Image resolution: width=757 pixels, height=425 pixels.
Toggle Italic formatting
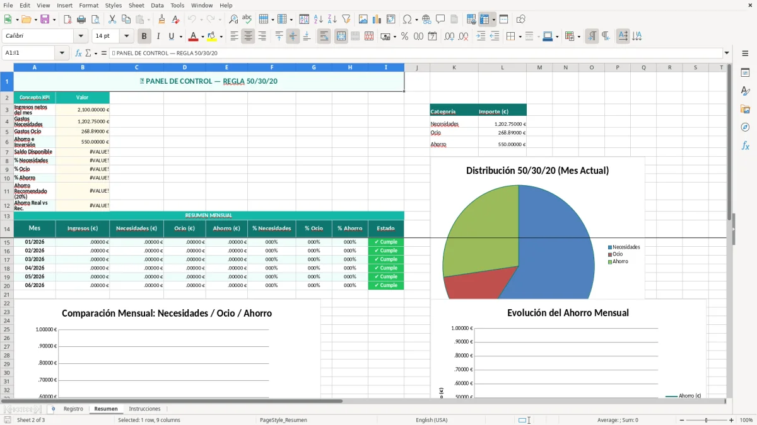(158, 37)
